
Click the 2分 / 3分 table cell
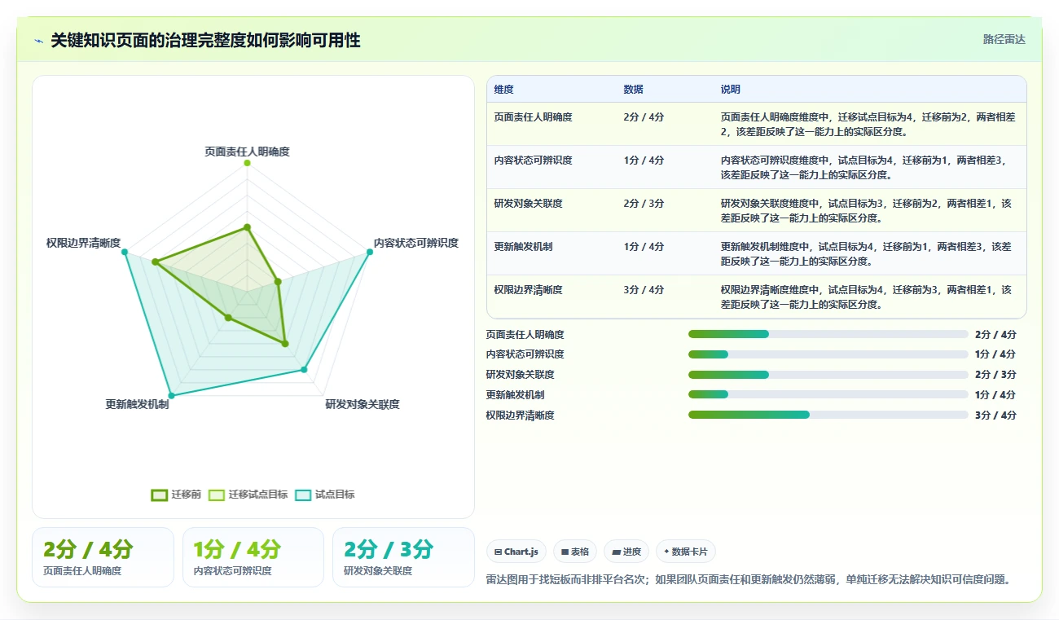(x=644, y=204)
